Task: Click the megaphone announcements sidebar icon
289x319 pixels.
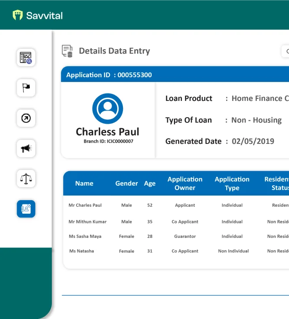Action: click(26, 148)
